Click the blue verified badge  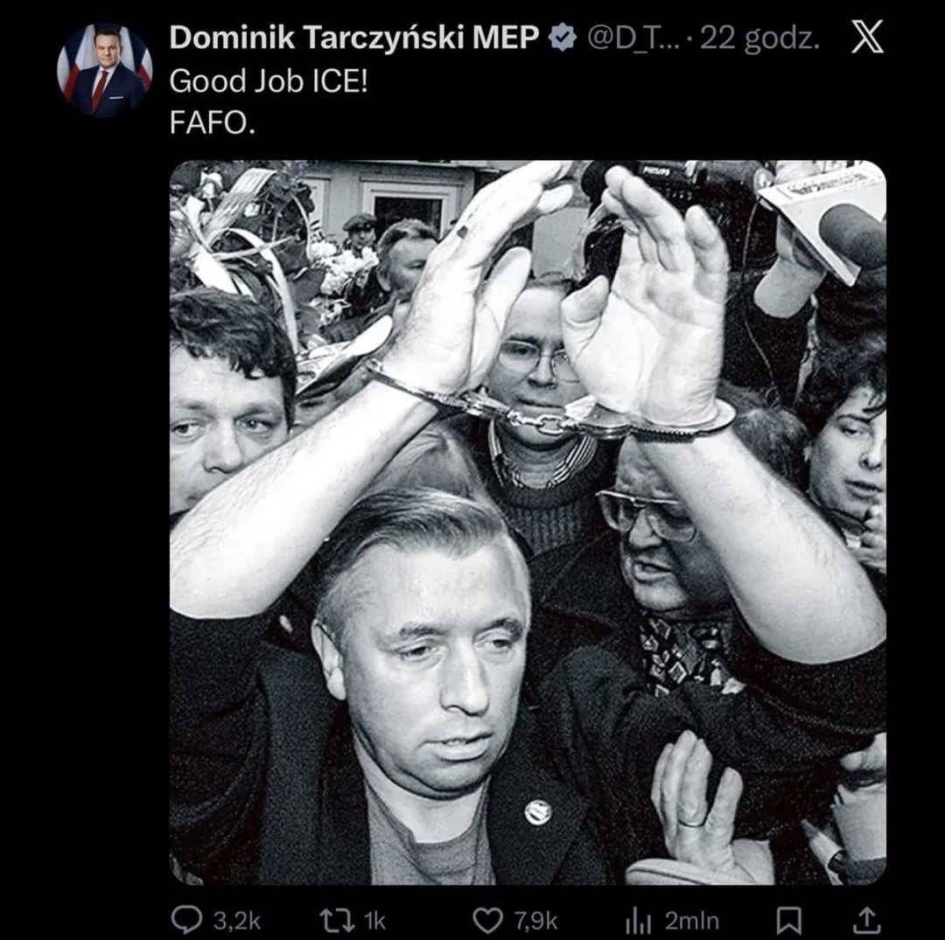click(x=563, y=38)
